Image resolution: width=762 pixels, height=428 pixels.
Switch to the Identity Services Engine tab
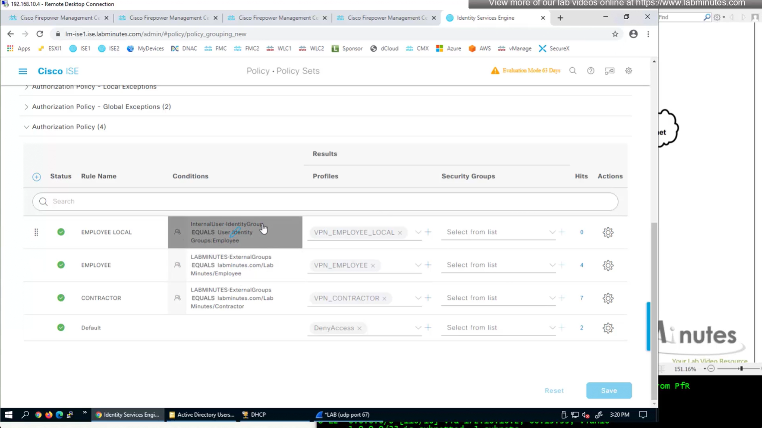[485, 18]
